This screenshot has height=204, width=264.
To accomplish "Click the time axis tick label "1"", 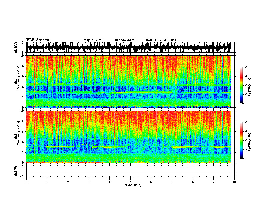I will pos(47,182).
